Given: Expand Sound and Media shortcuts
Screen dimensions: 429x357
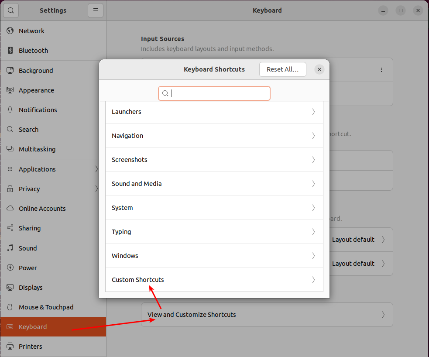Looking at the screenshot, I should pos(214,184).
